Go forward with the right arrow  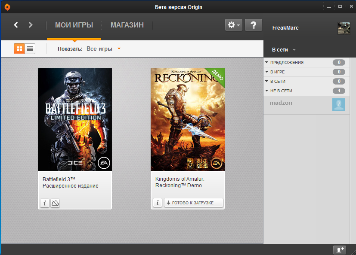click(x=31, y=25)
